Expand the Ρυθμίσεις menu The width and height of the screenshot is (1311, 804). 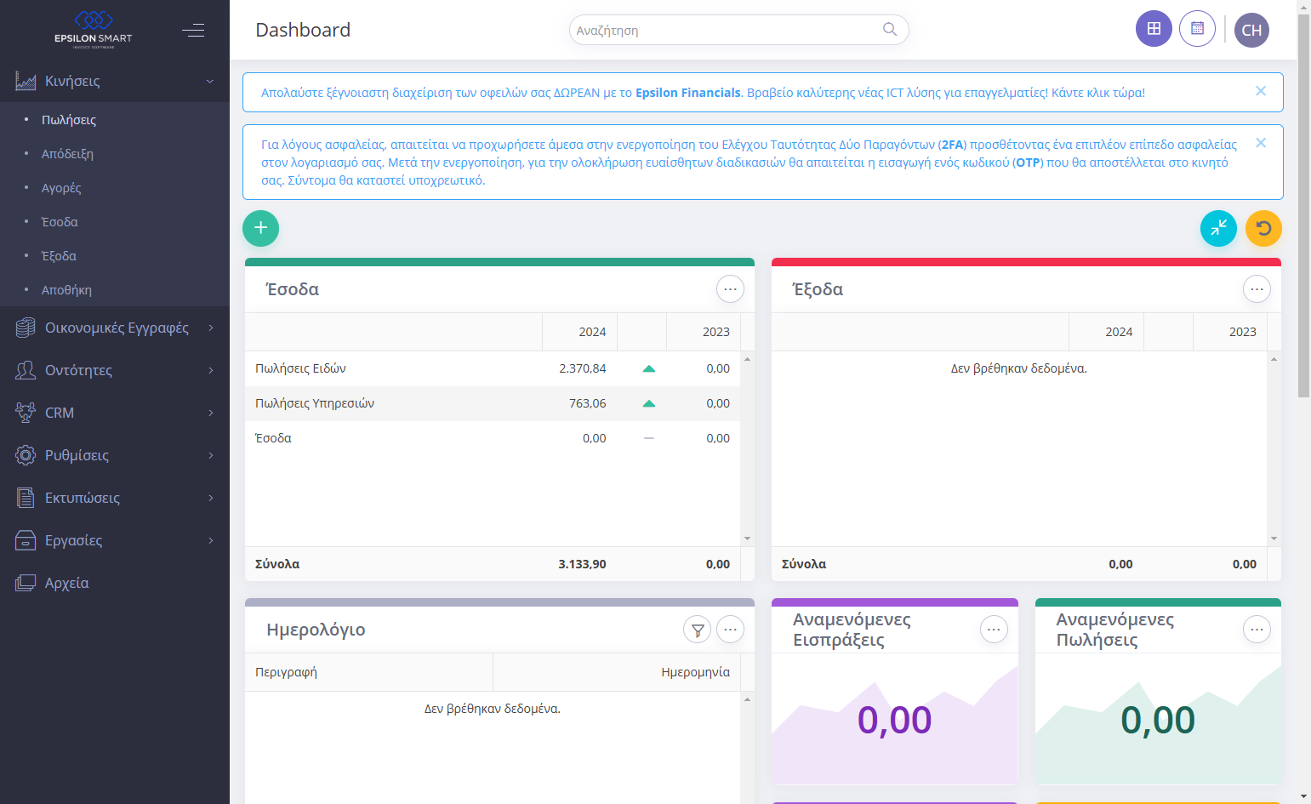coord(115,455)
